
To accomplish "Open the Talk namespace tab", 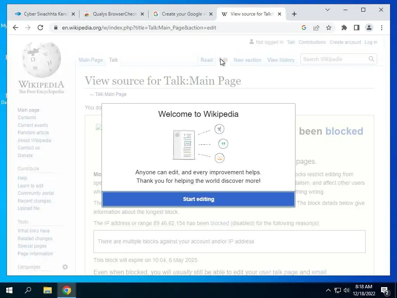I will click(x=114, y=60).
